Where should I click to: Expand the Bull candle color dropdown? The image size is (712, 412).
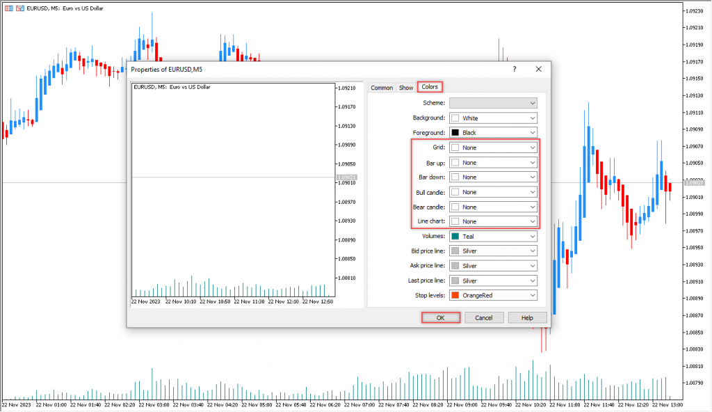494,192
